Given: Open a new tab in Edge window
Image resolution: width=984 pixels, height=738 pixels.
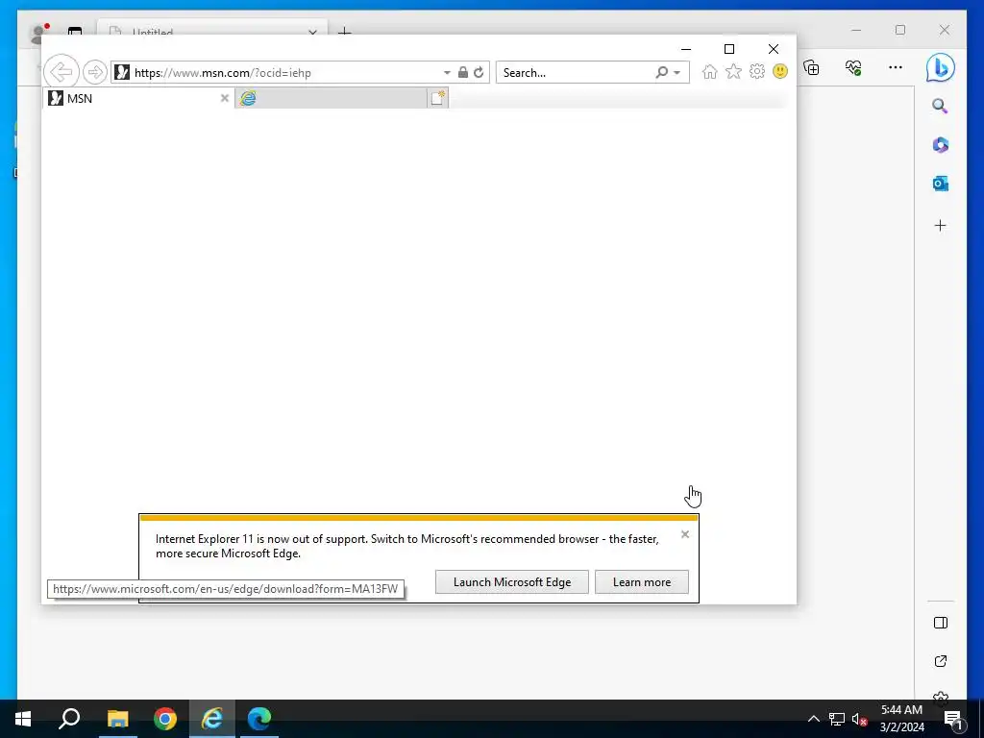Looking at the screenshot, I should (x=344, y=31).
